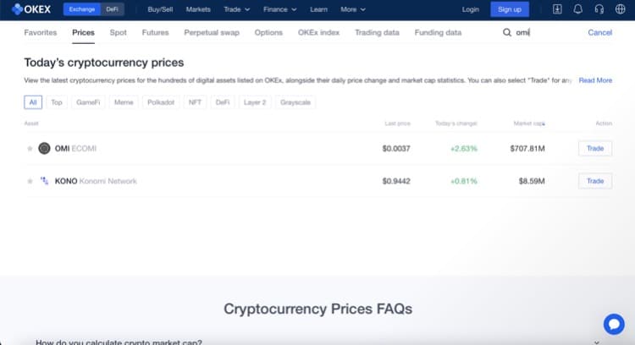Open the chat bubble widget
635x345 pixels.
click(614, 324)
